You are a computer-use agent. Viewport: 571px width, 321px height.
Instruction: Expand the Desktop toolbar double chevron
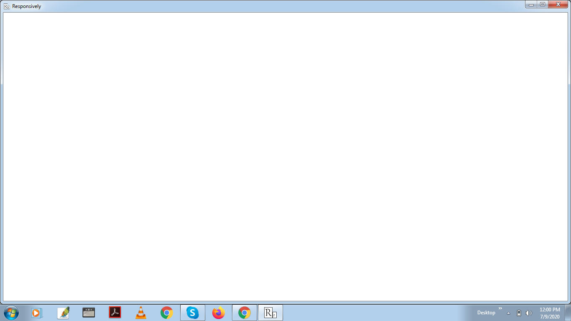[x=500, y=308]
